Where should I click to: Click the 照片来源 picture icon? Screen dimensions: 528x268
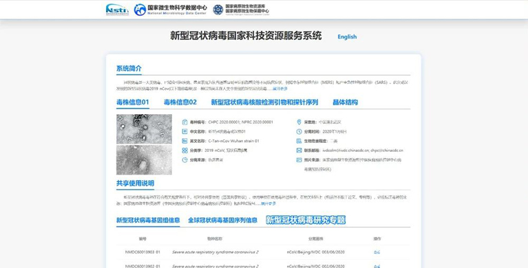tap(299, 159)
